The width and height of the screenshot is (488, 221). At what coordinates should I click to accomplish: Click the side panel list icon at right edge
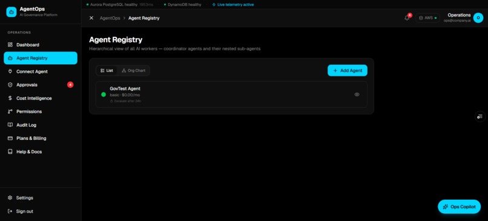point(480,116)
